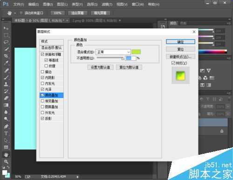Click the 确定 button
This screenshot has height=180, width=233.
tap(180, 42)
